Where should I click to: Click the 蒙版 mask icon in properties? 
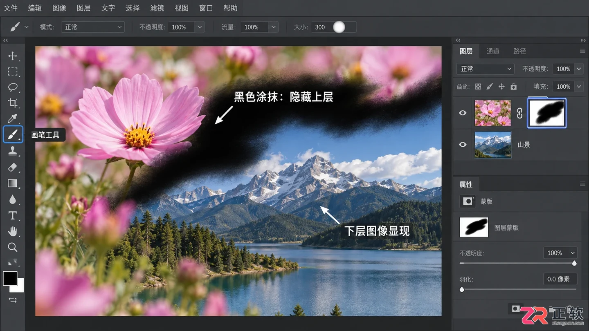tap(467, 201)
